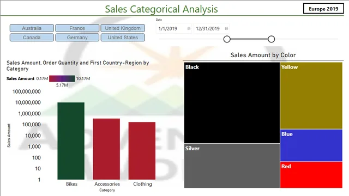Image resolution: width=349 pixels, height=196 pixels.
Task: Filter by United States button
Action: point(123,38)
